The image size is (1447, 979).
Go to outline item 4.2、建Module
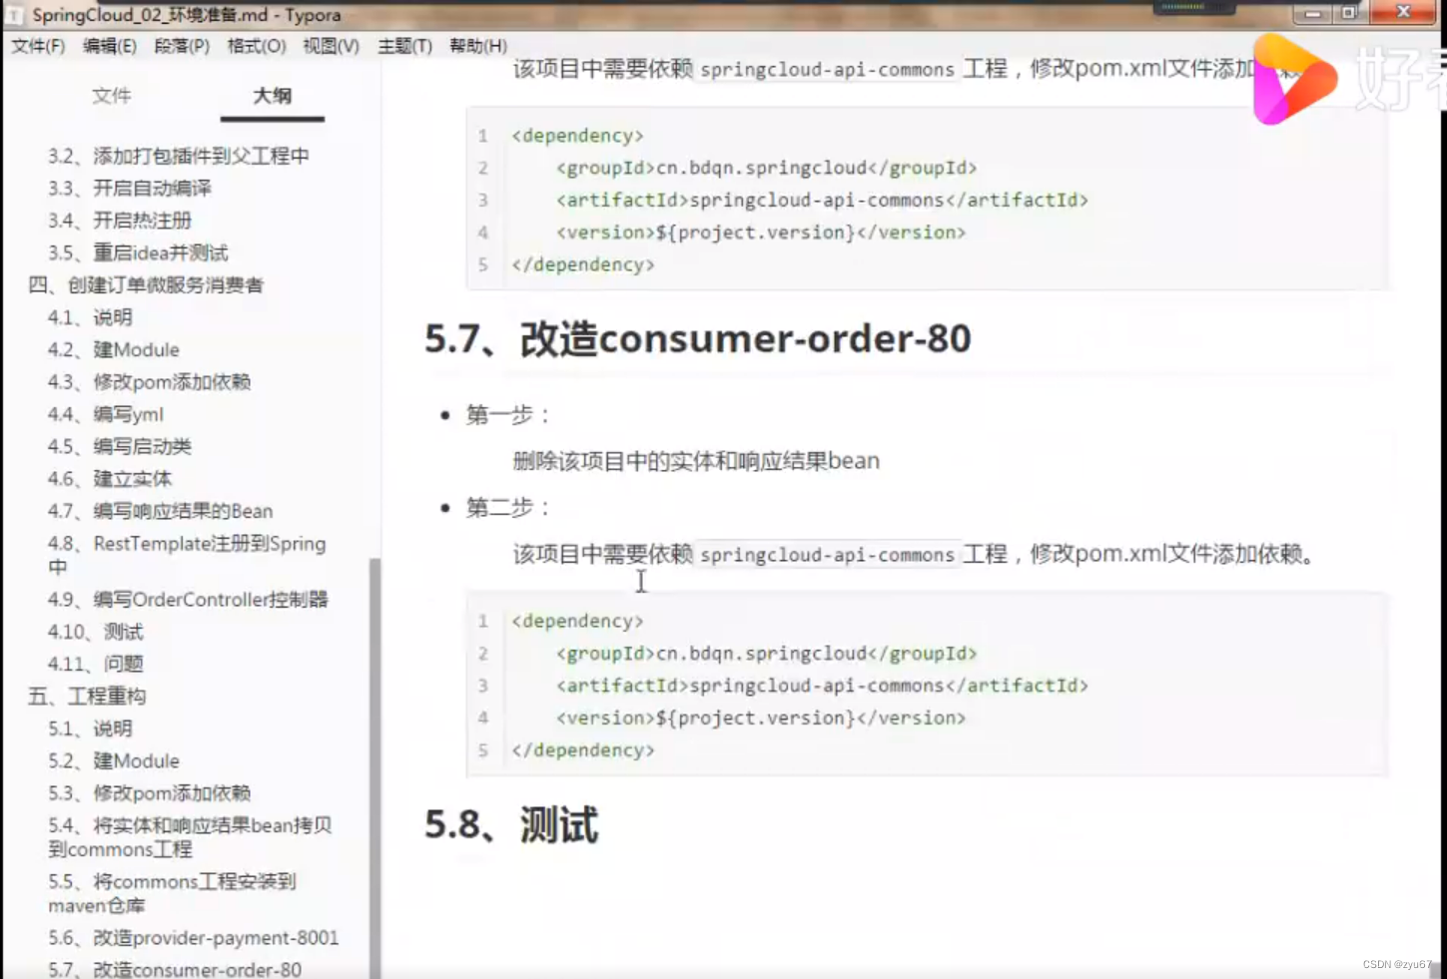click(114, 349)
